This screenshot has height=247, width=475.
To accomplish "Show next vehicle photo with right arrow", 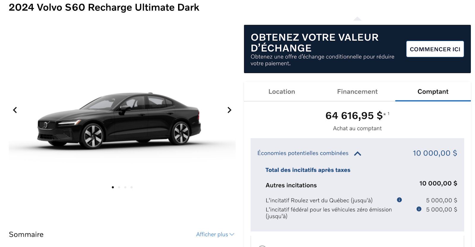I will 229,110.
